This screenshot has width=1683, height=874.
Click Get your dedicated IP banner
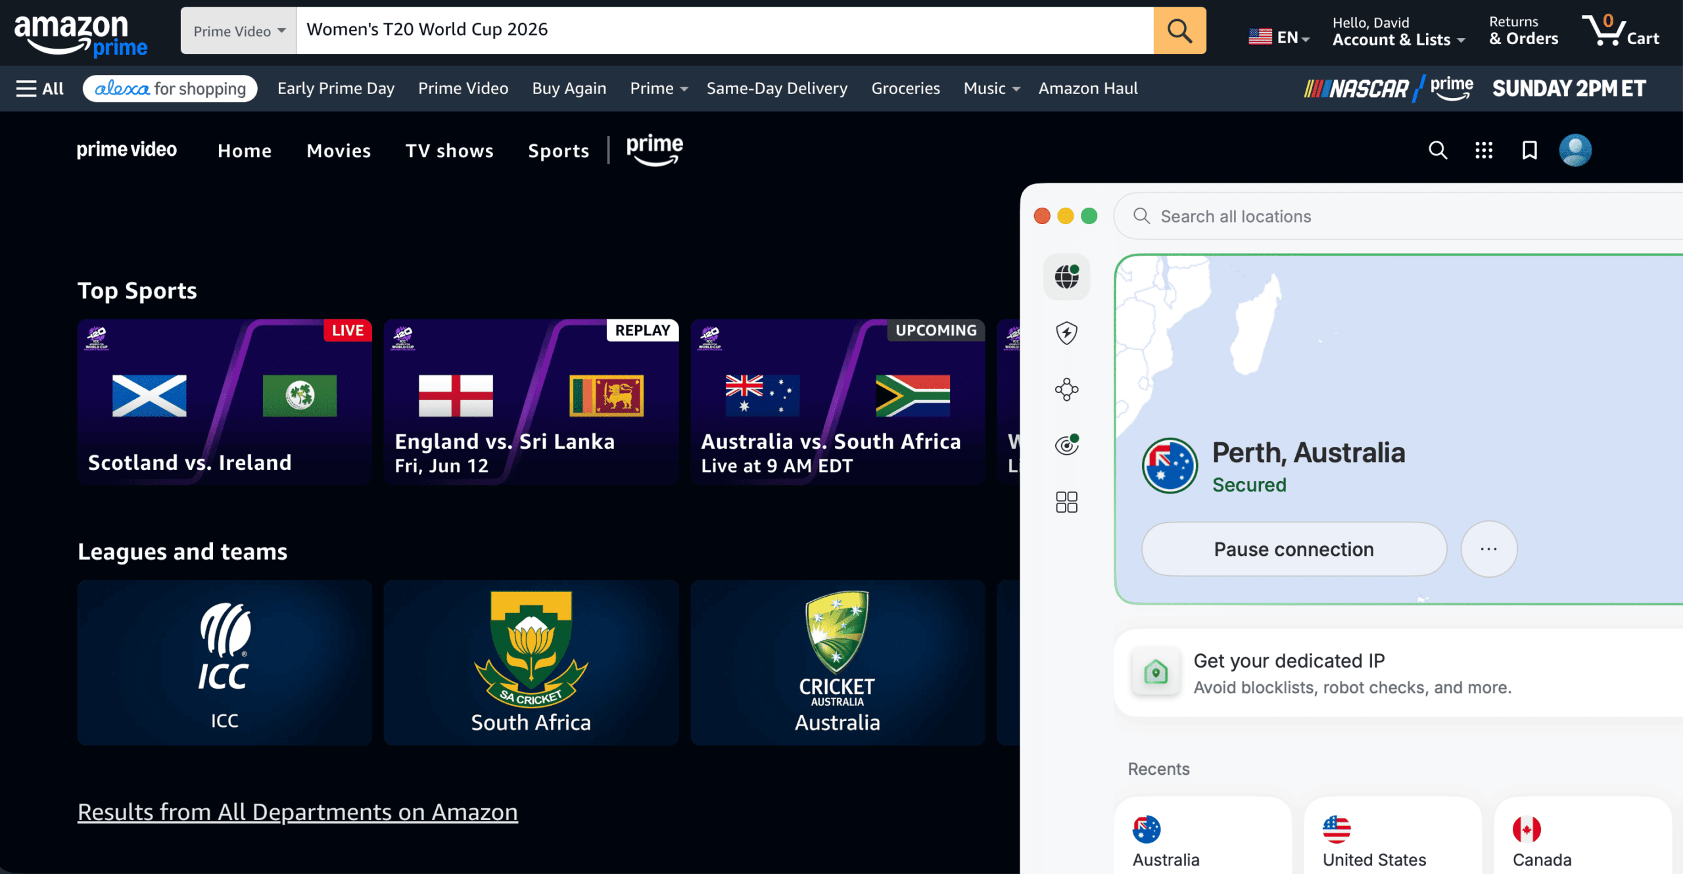click(1398, 672)
